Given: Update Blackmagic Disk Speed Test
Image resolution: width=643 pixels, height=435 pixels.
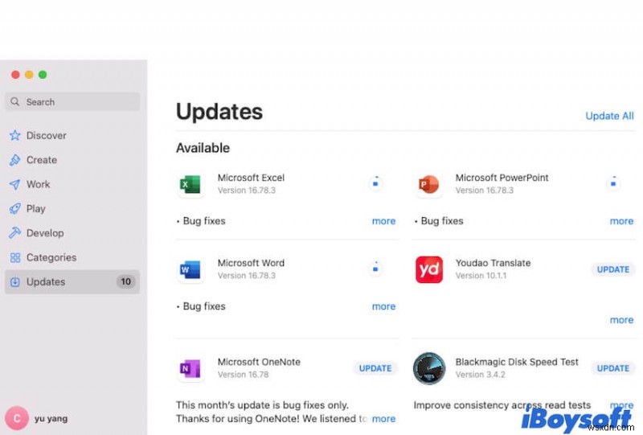Looking at the screenshot, I should pyautogui.click(x=613, y=368).
